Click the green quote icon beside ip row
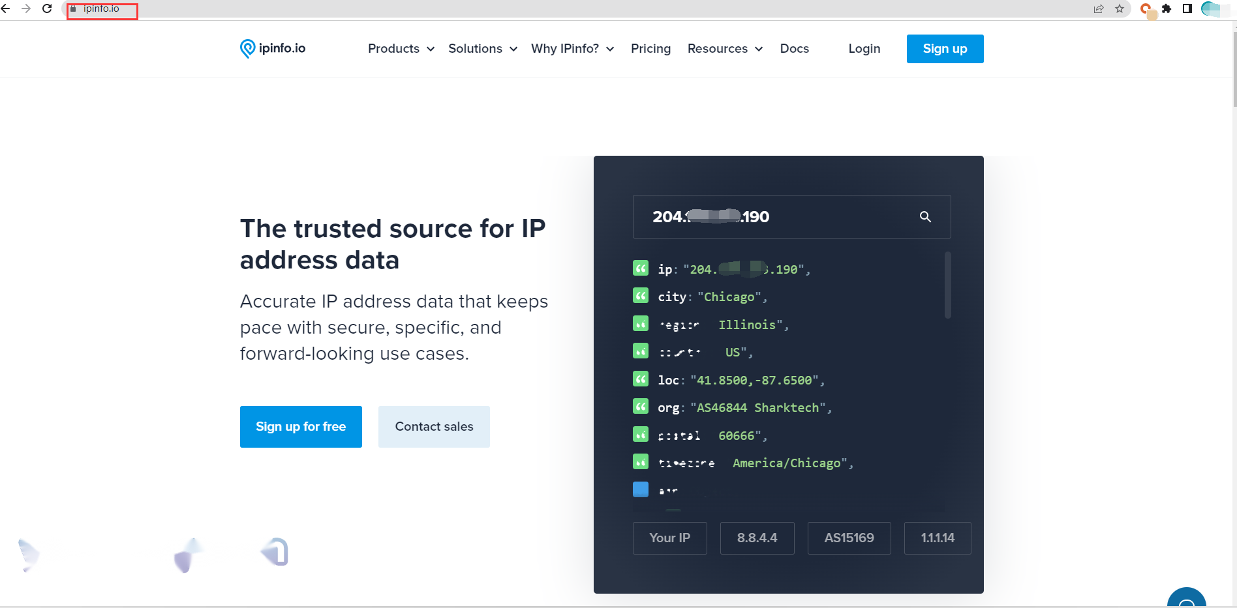The width and height of the screenshot is (1237, 608). tap(641, 268)
